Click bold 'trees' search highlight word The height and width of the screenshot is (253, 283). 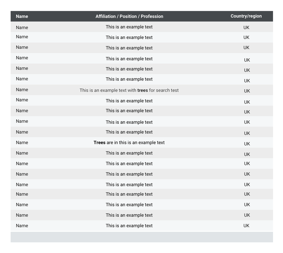[143, 90]
